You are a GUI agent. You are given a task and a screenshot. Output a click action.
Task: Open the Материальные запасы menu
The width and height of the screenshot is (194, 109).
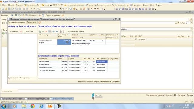click(x=74, y=5)
